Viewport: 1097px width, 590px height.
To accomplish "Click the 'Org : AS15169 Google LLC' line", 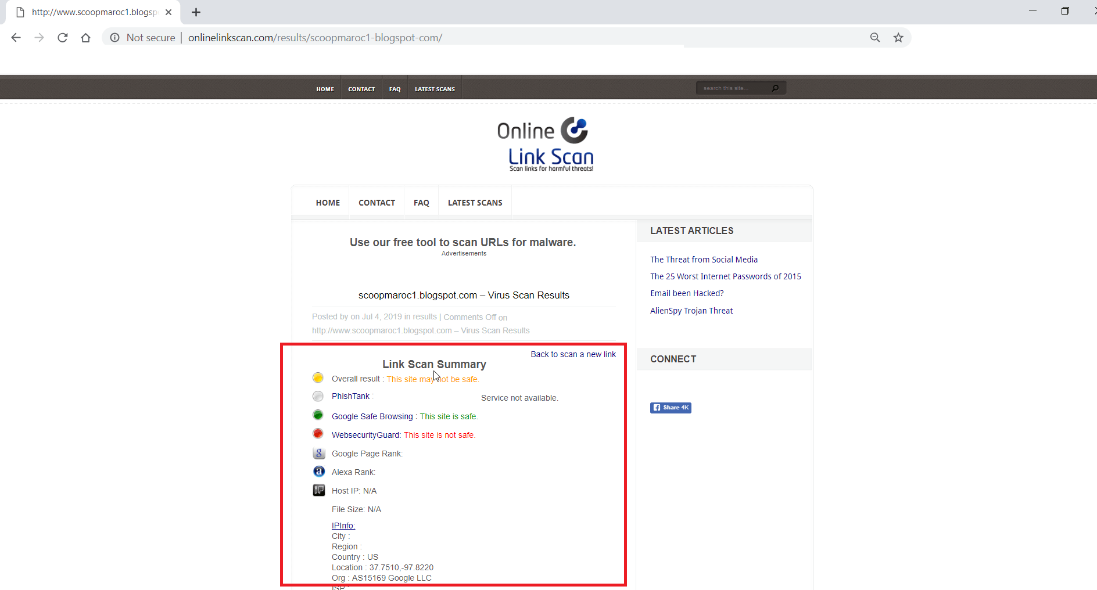I will click(382, 578).
